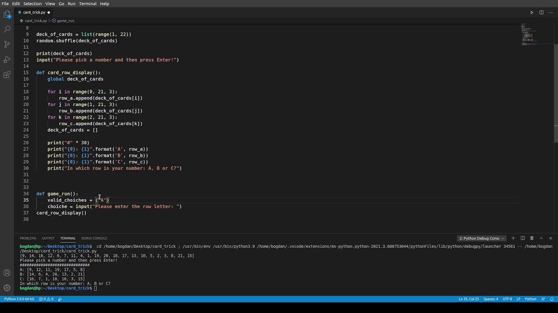This screenshot has width=558, height=313.
Task: Run the Python file with play button
Action: click(x=532, y=13)
